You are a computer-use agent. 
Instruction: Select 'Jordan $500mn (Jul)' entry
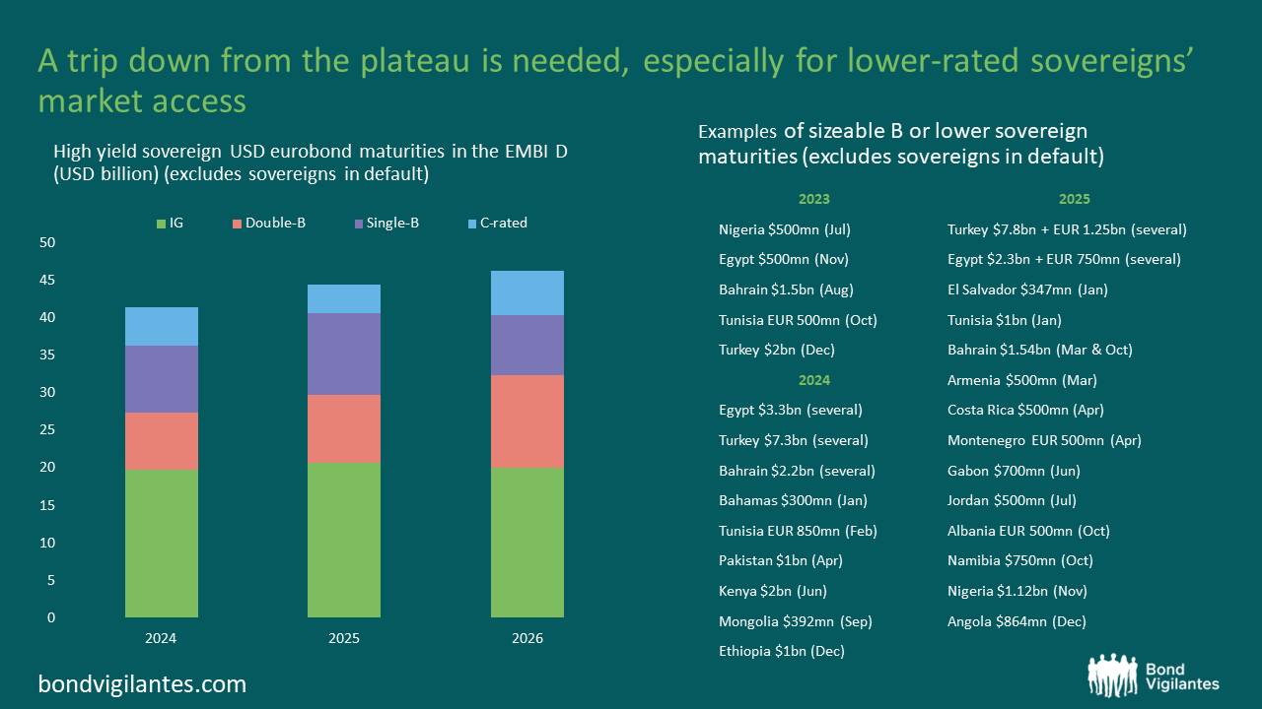click(x=1013, y=500)
